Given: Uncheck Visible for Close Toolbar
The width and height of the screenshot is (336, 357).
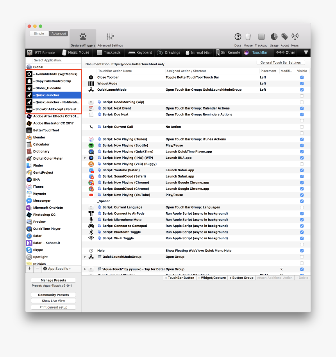Looking at the screenshot, I should [302, 77].
